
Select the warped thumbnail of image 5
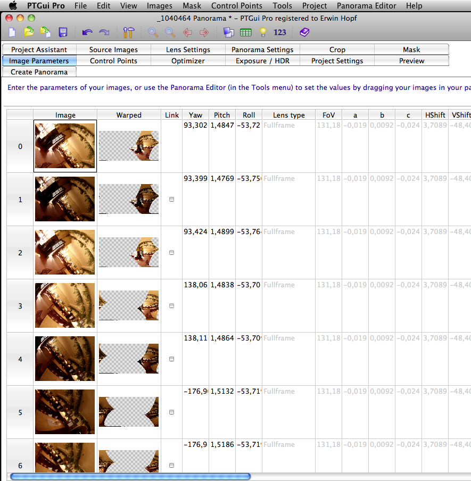[x=129, y=412]
